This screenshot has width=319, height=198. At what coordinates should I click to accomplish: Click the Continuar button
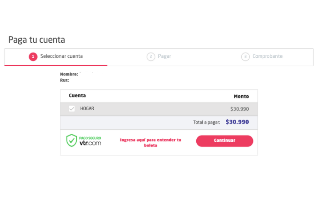[x=224, y=141]
